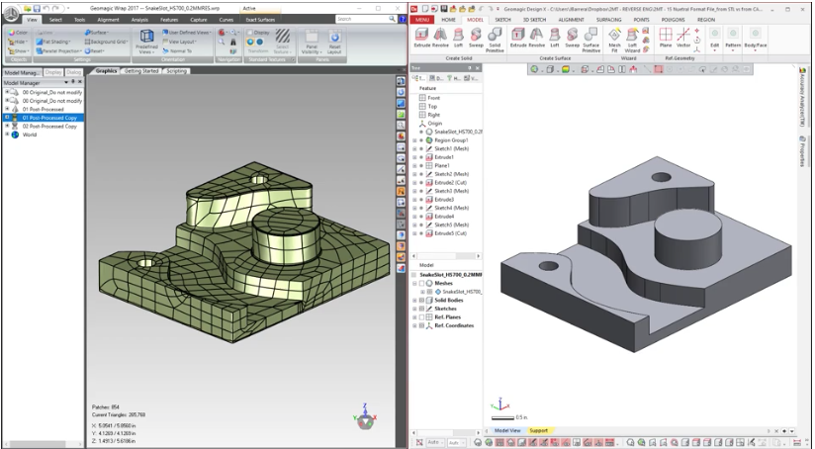Open Predefined Views in Geomagic Wrap
Image resolution: width=815 pixels, height=449 pixels.
(146, 42)
